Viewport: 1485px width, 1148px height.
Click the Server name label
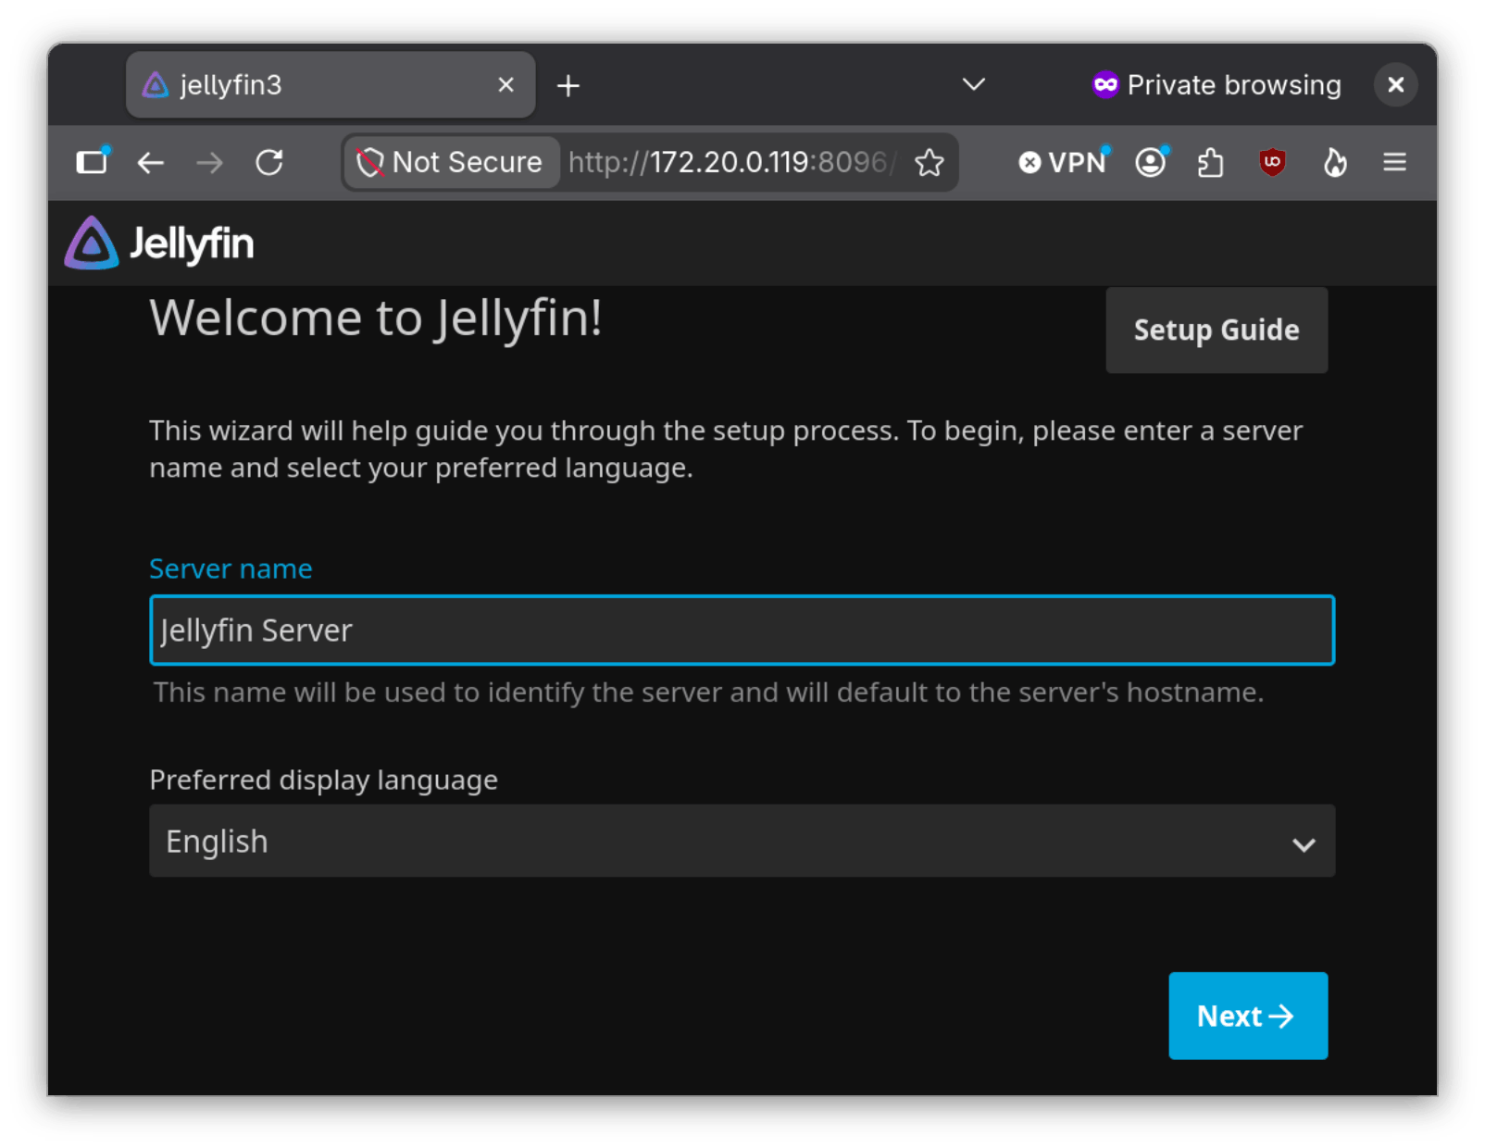[x=231, y=568]
